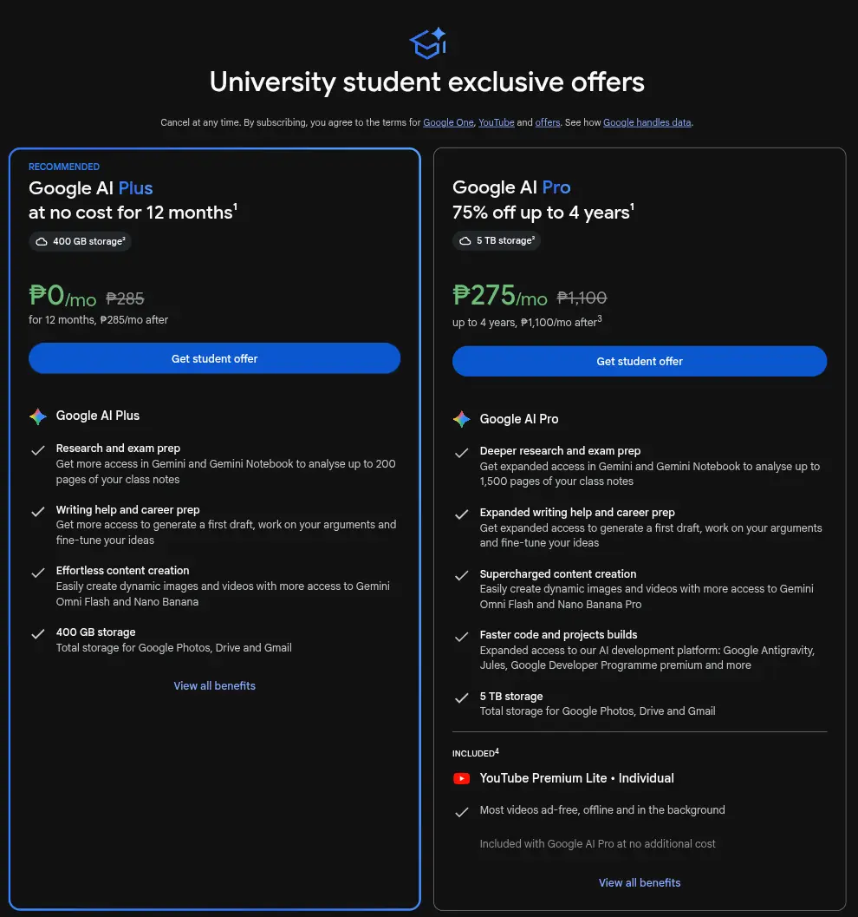Click checkmark beside Supercharged content creation

click(x=461, y=575)
